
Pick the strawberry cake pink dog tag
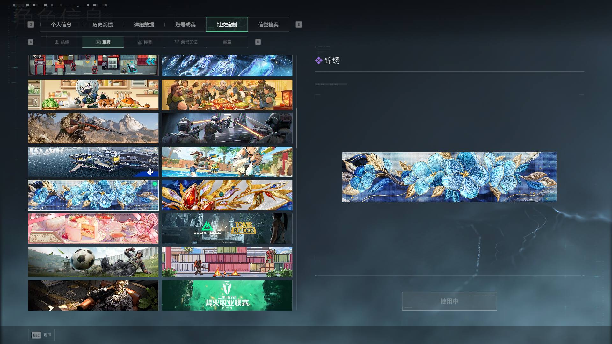pos(93,228)
